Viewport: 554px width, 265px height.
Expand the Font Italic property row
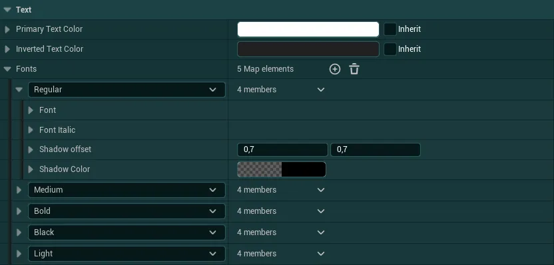[x=31, y=130]
